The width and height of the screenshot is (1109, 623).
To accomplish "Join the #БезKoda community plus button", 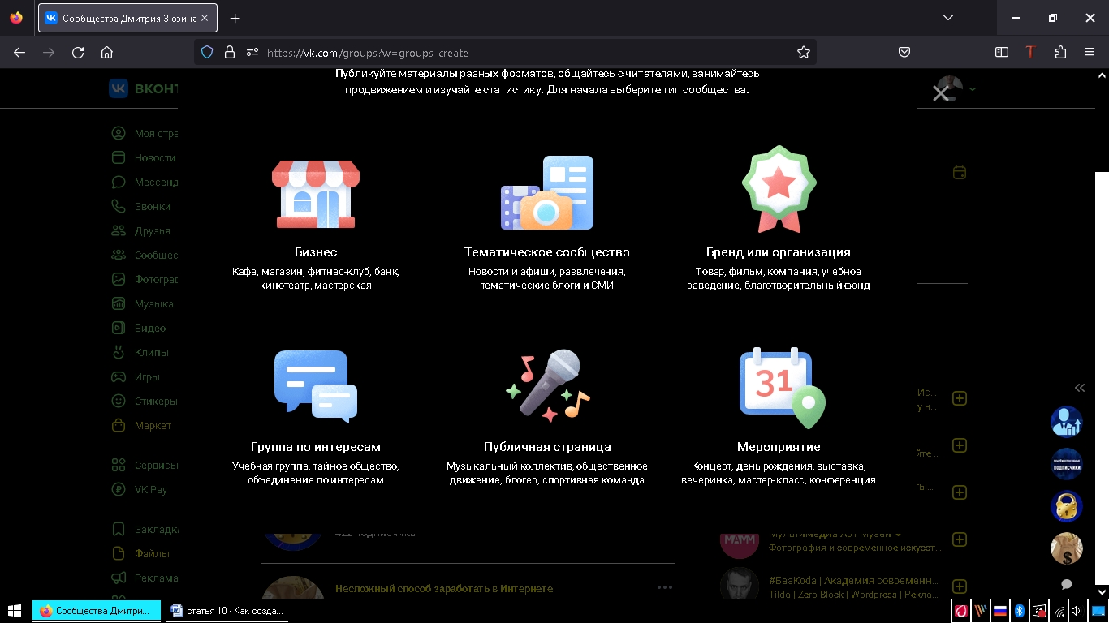I will pyautogui.click(x=959, y=586).
